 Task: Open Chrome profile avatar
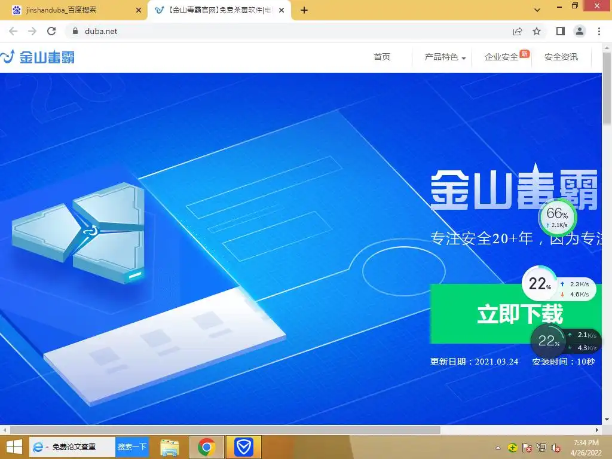coord(580,31)
